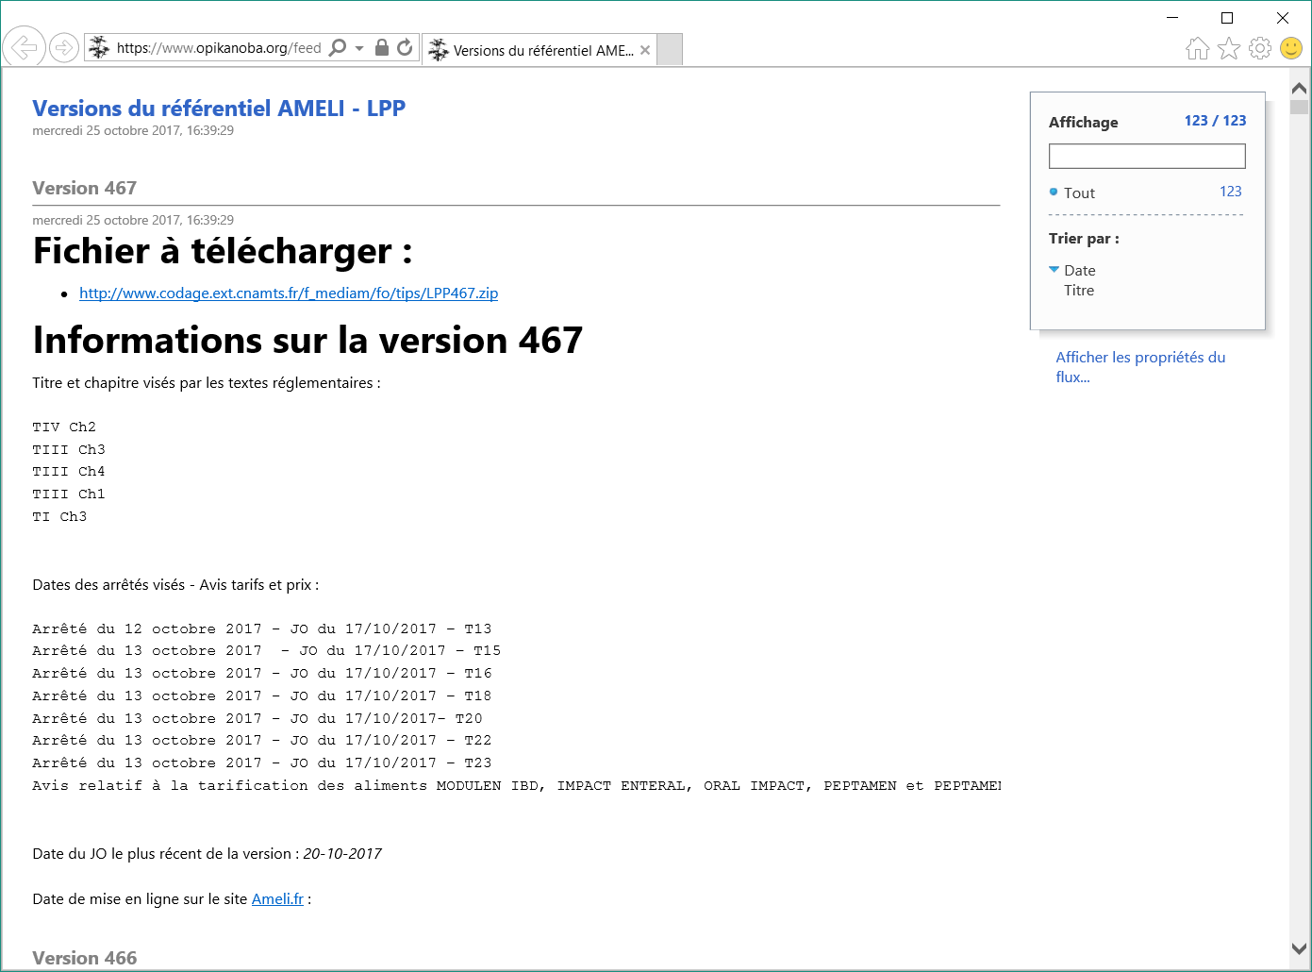Image resolution: width=1312 pixels, height=972 pixels.
Task: Select the Tout filter category
Action: (x=1079, y=193)
